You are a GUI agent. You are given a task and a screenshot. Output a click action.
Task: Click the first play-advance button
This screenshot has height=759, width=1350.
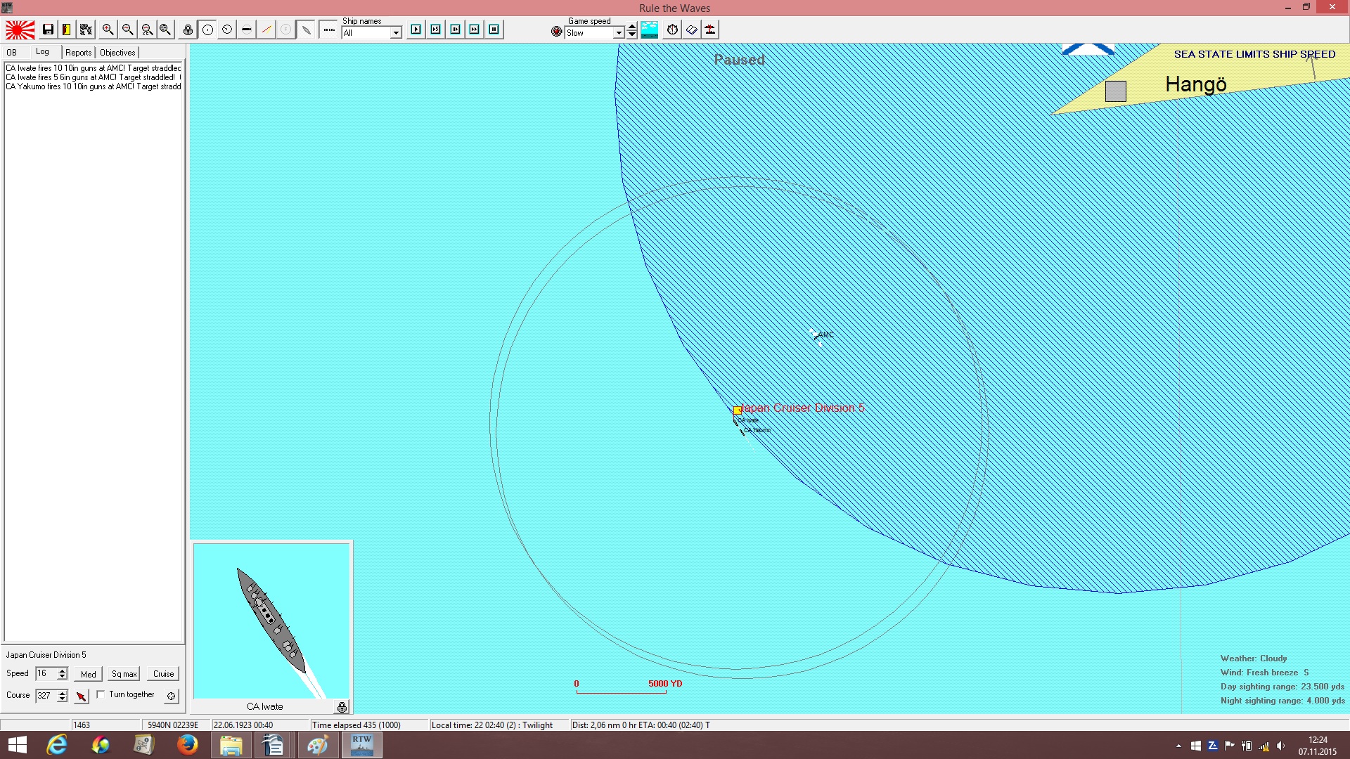pos(416,30)
